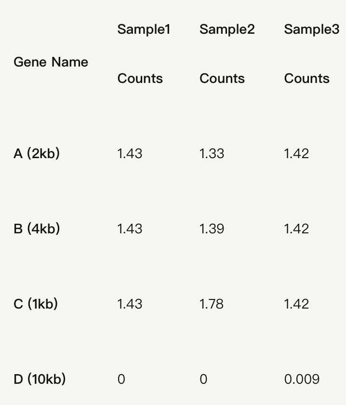Select the Sample1 header cell
Image resolution: width=346 pixels, height=405 pixels.
[144, 29]
